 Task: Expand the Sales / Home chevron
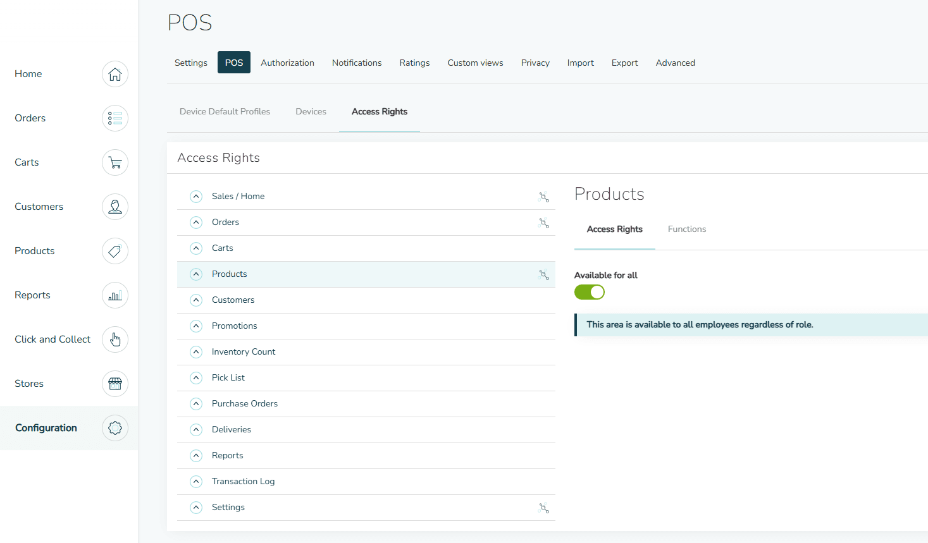tap(196, 197)
